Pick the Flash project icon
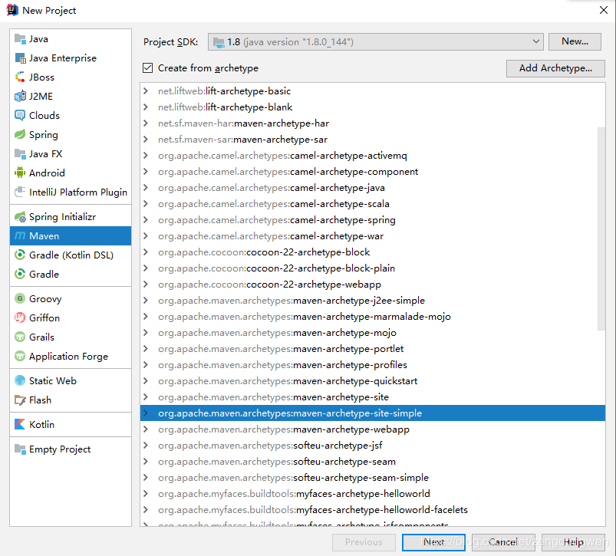 pyautogui.click(x=20, y=400)
